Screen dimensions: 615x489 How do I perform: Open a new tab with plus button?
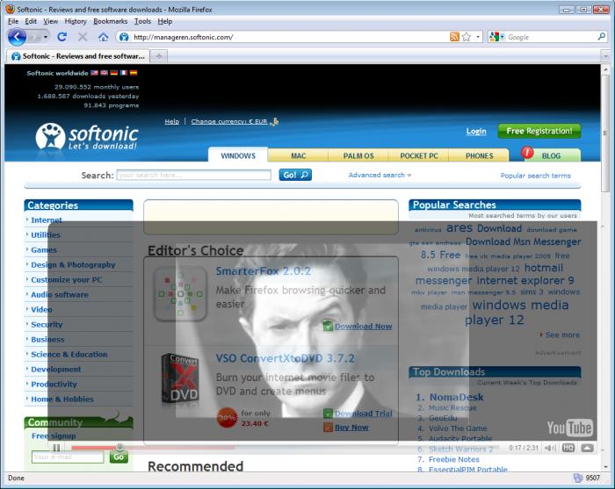(159, 56)
